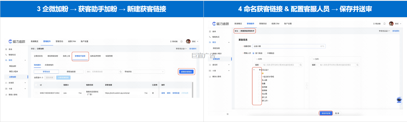The height and width of the screenshot is (122, 407).
Task: Click 微信小游戏 icon in left screenshot
Action: point(6,94)
